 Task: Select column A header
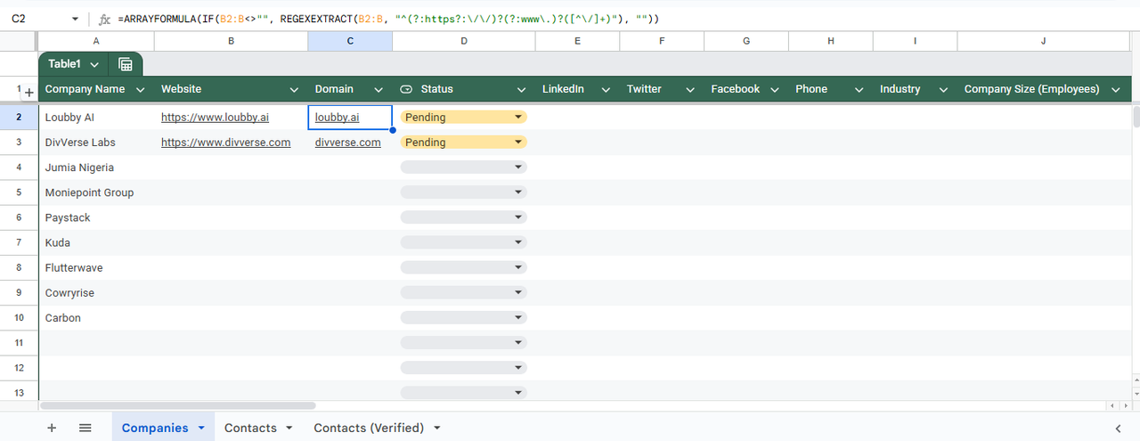[96, 41]
